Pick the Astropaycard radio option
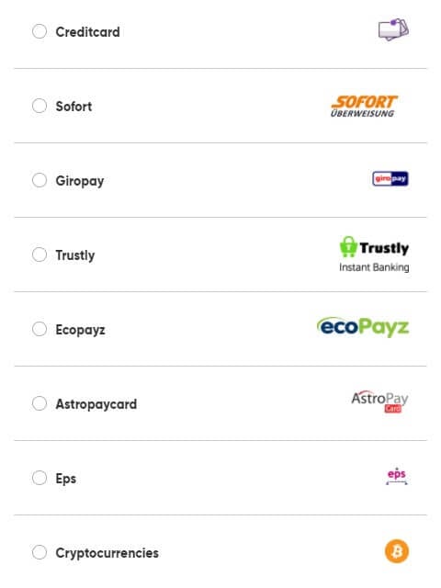This screenshot has height=588, width=441. (40, 403)
